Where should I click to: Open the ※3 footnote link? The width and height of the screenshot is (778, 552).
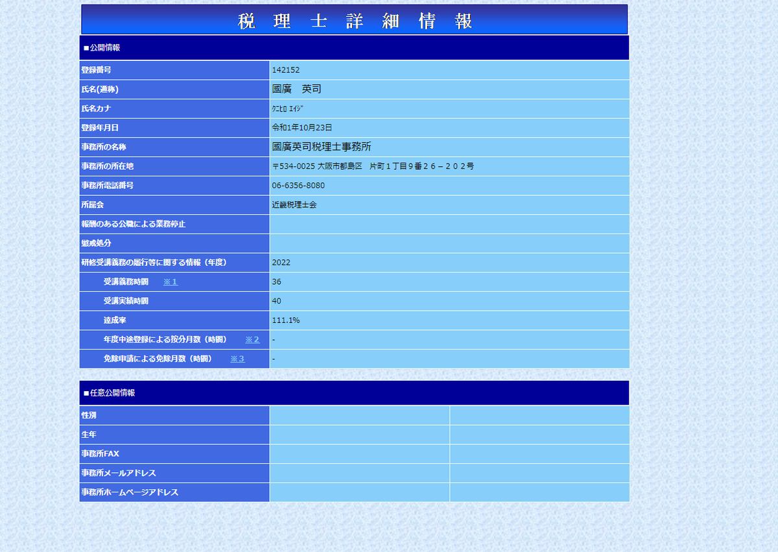pyautogui.click(x=237, y=359)
